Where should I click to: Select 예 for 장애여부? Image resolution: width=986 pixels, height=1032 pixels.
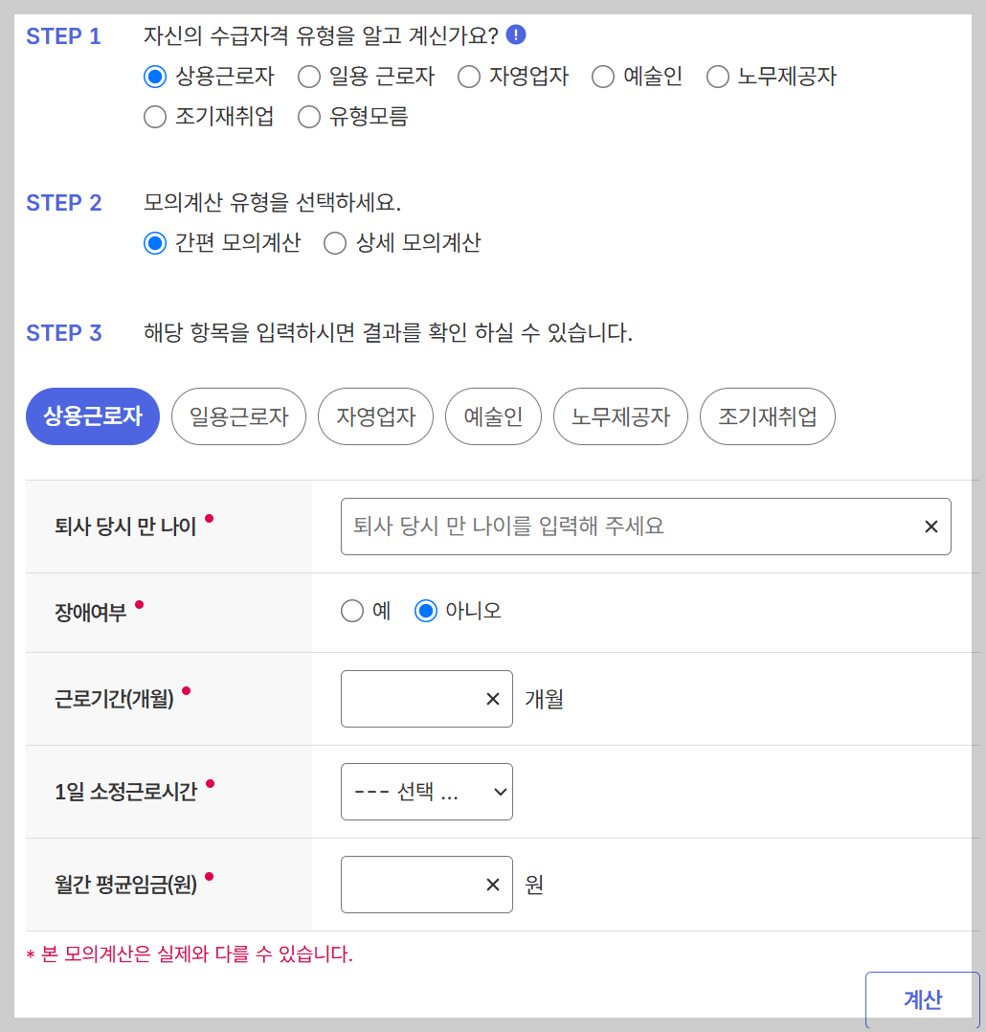point(352,609)
